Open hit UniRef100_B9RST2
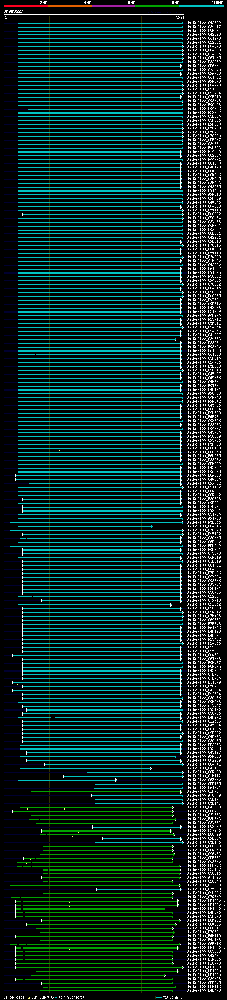Viewport: 227px width, 1000px height. (203, 612)
